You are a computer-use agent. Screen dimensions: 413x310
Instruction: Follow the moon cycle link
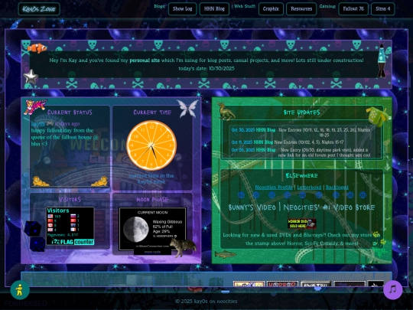(152, 252)
